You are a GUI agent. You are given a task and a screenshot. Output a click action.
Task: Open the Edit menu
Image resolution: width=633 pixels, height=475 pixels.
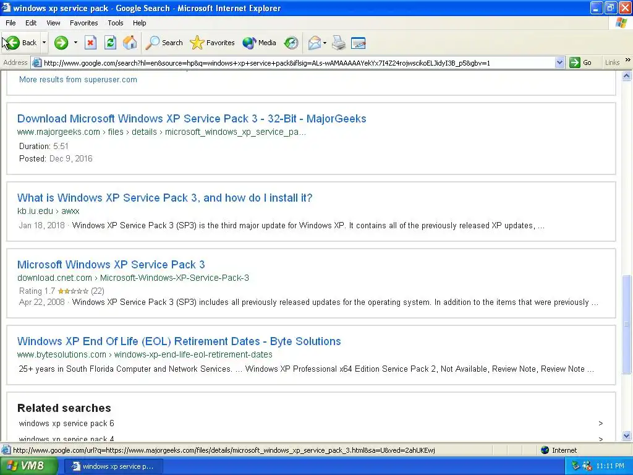tap(31, 23)
